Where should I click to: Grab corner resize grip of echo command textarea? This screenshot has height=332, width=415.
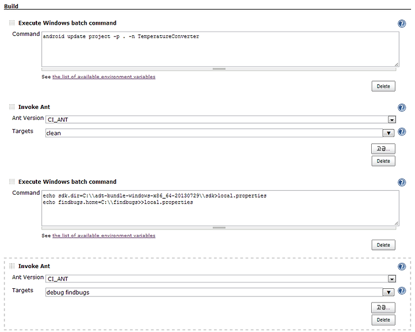[396, 223]
